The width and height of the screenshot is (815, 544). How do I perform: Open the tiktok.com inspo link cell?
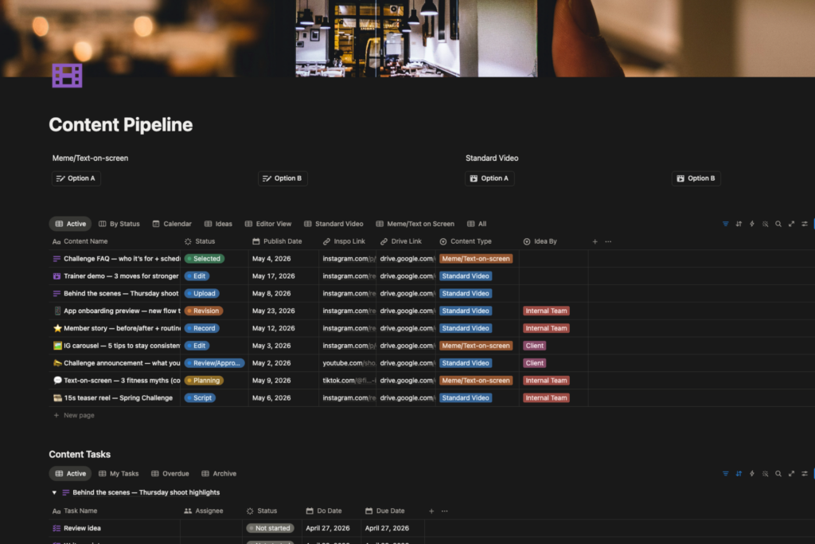coord(349,380)
